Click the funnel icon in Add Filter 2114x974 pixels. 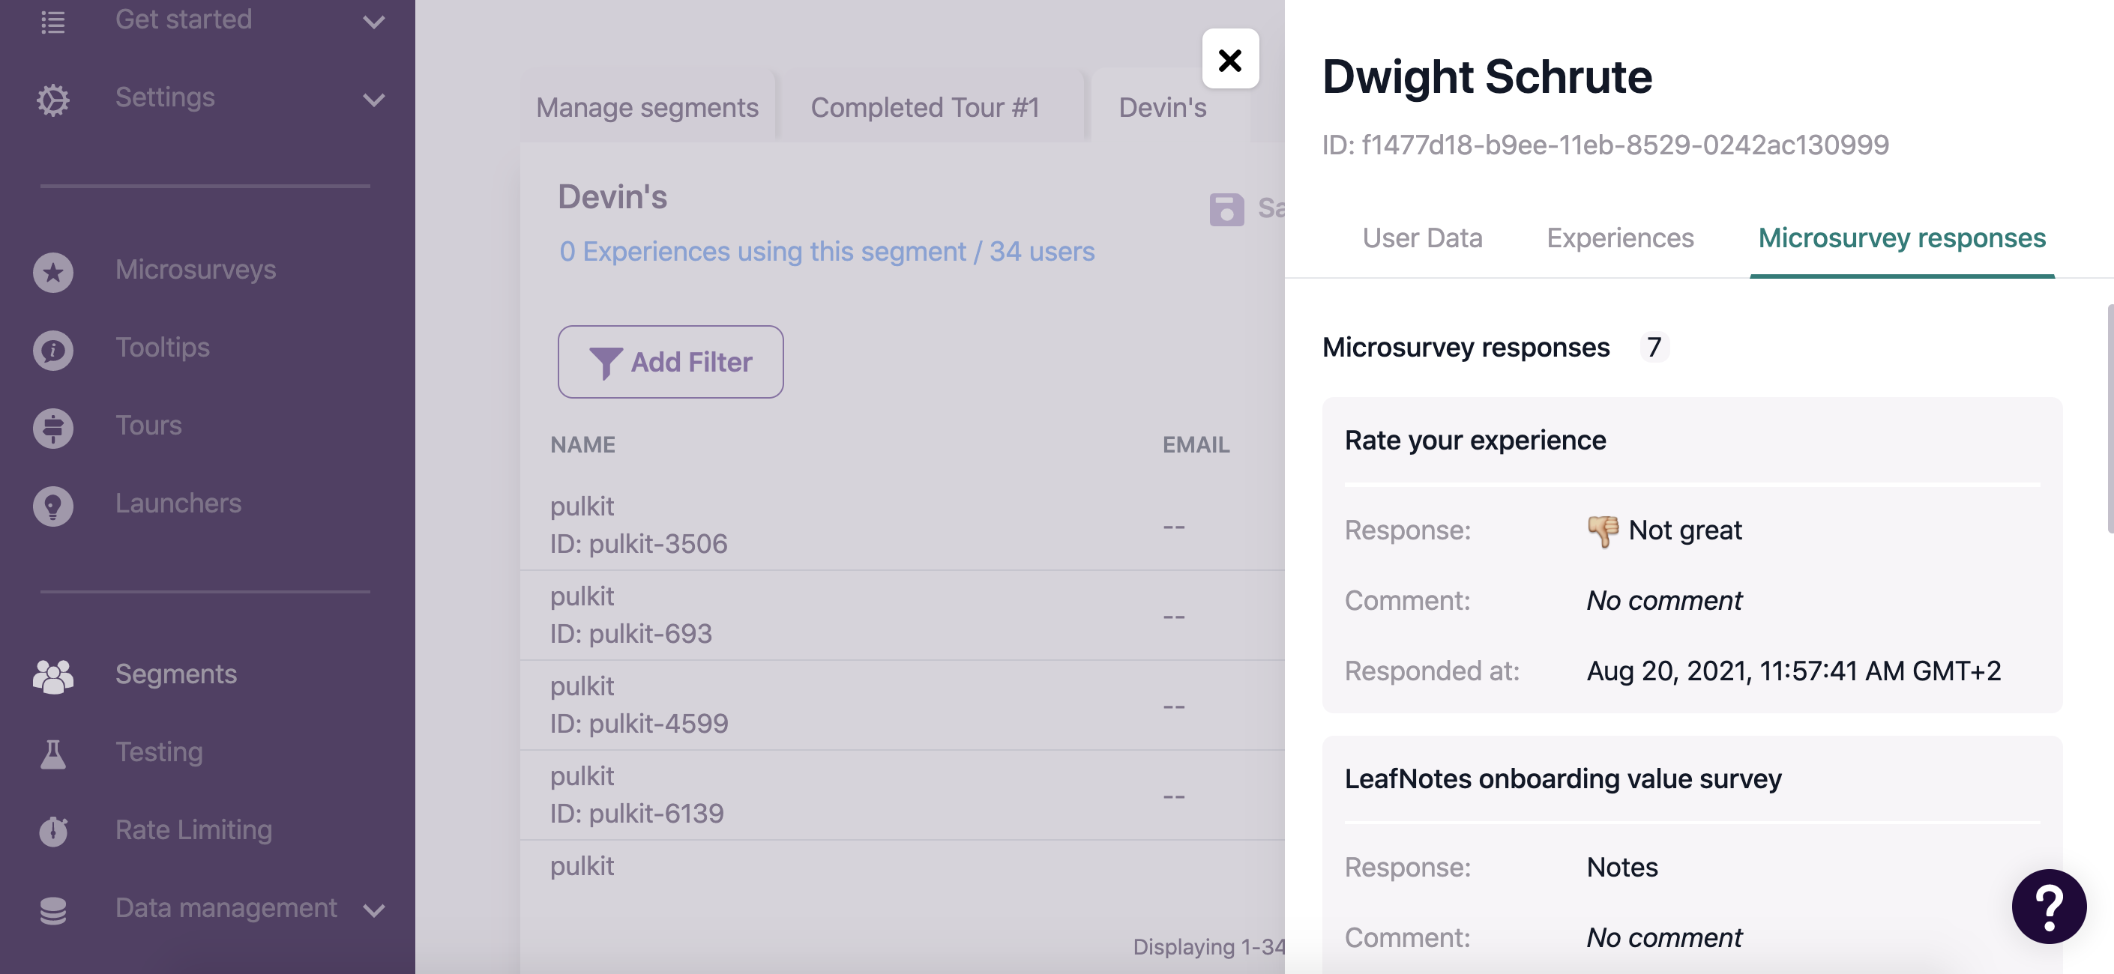click(x=606, y=363)
